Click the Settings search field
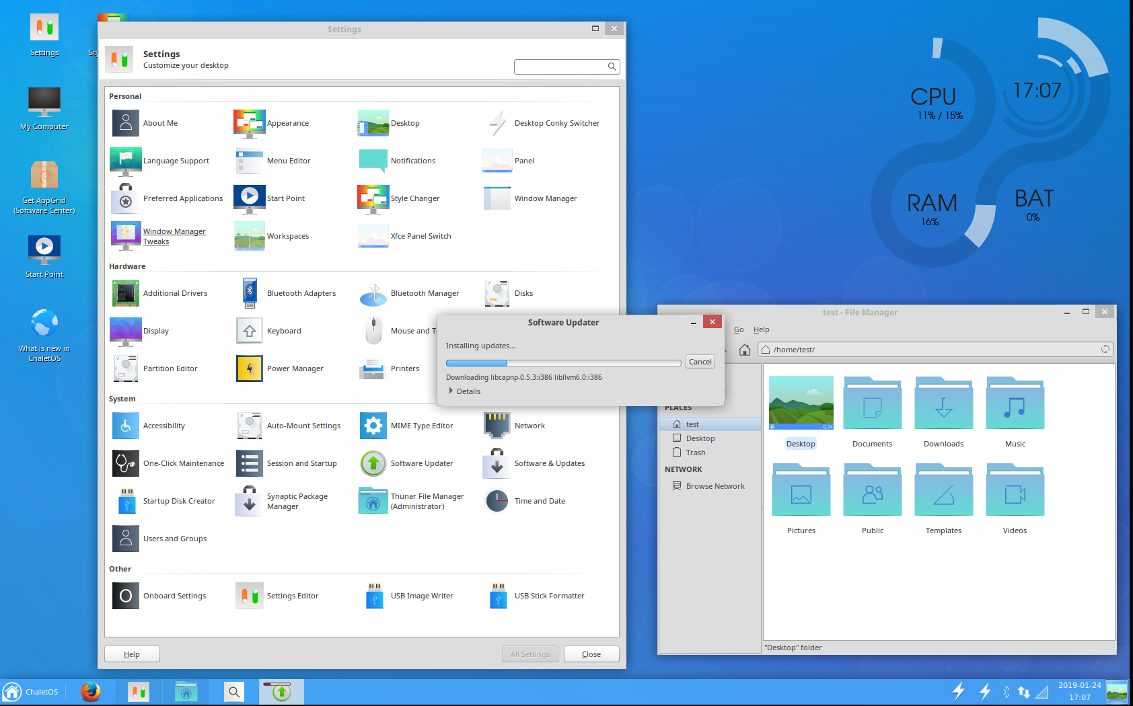This screenshot has width=1133, height=706. point(560,67)
